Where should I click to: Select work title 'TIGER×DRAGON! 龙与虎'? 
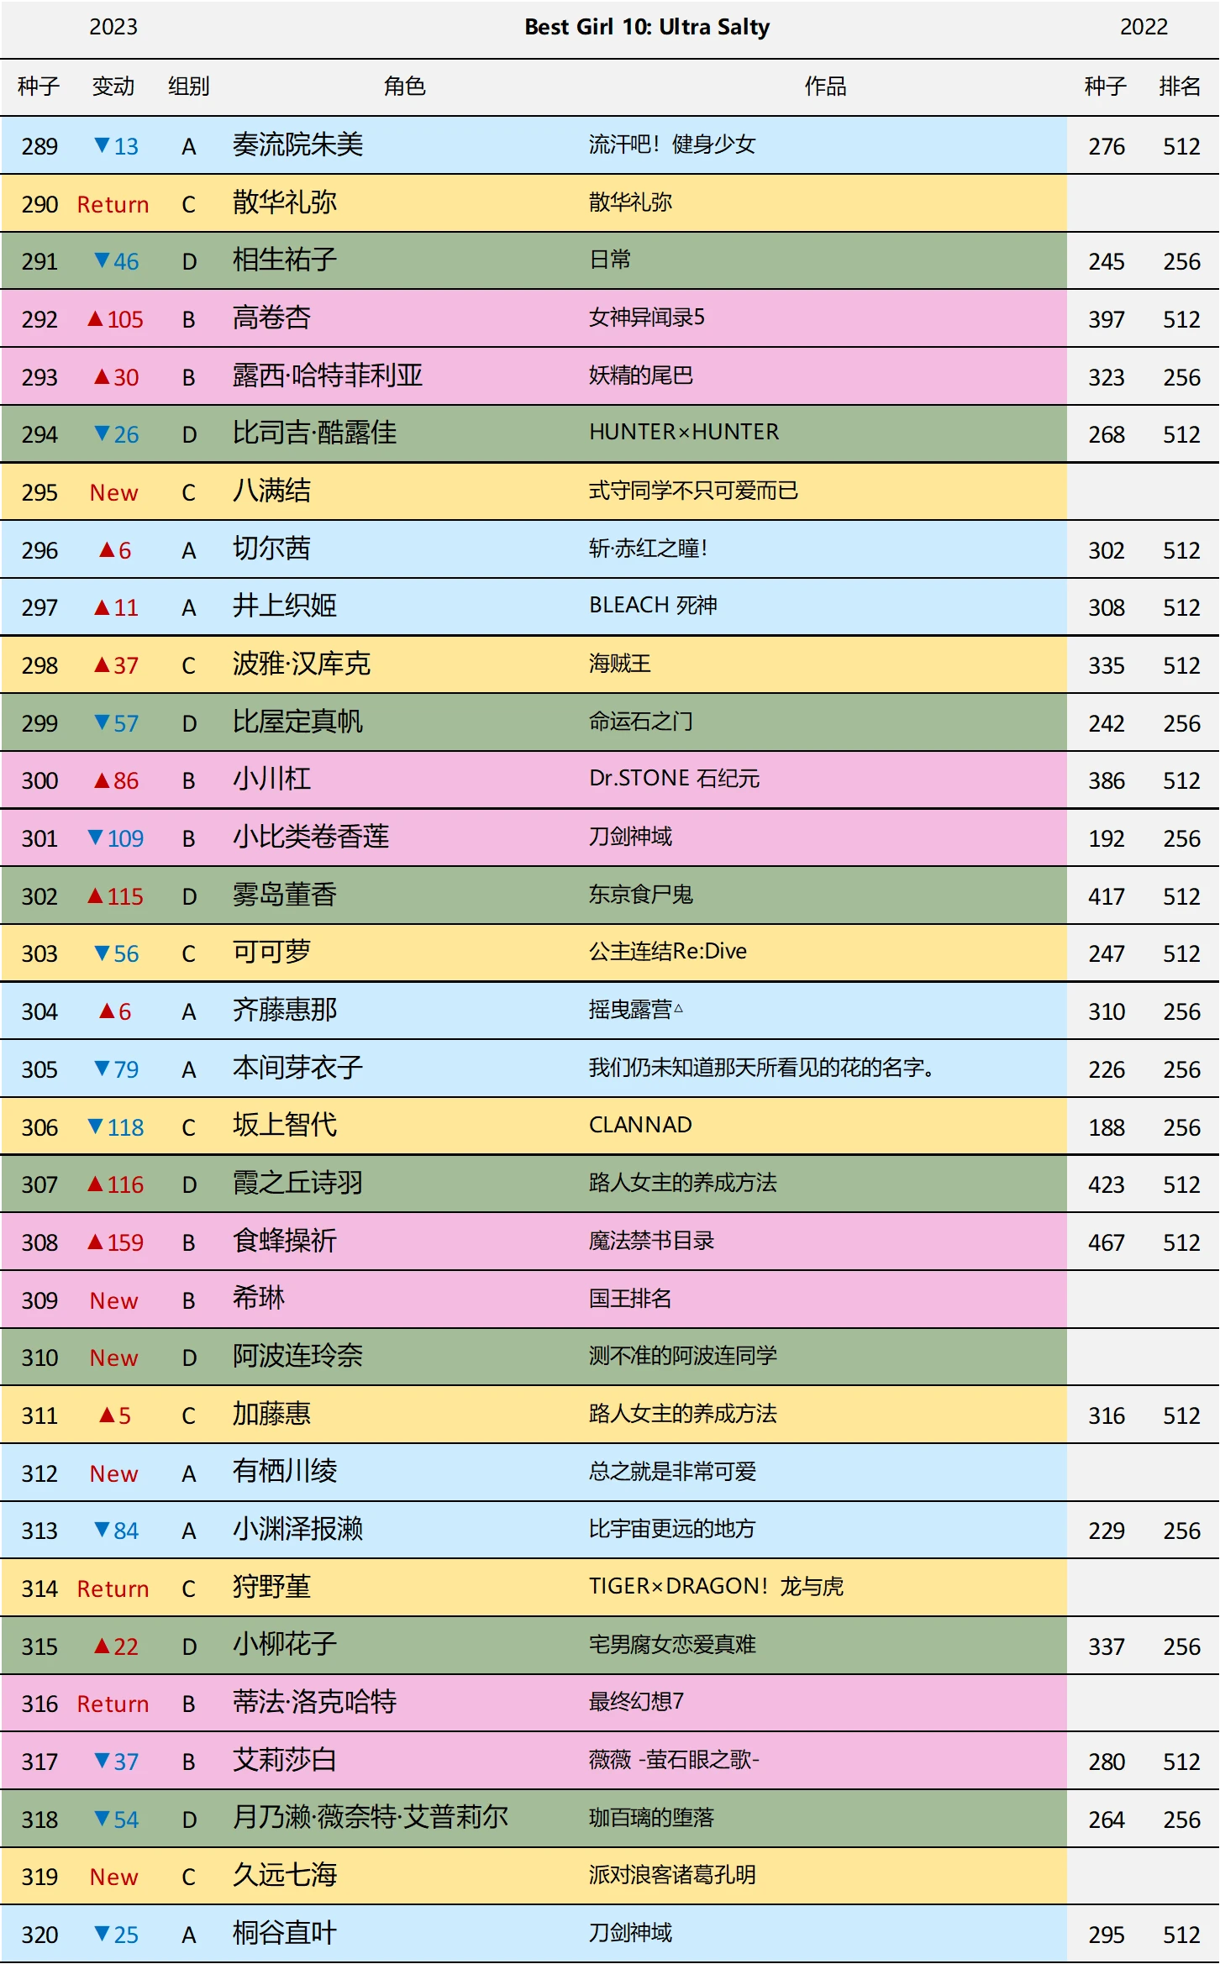tap(717, 1586)
